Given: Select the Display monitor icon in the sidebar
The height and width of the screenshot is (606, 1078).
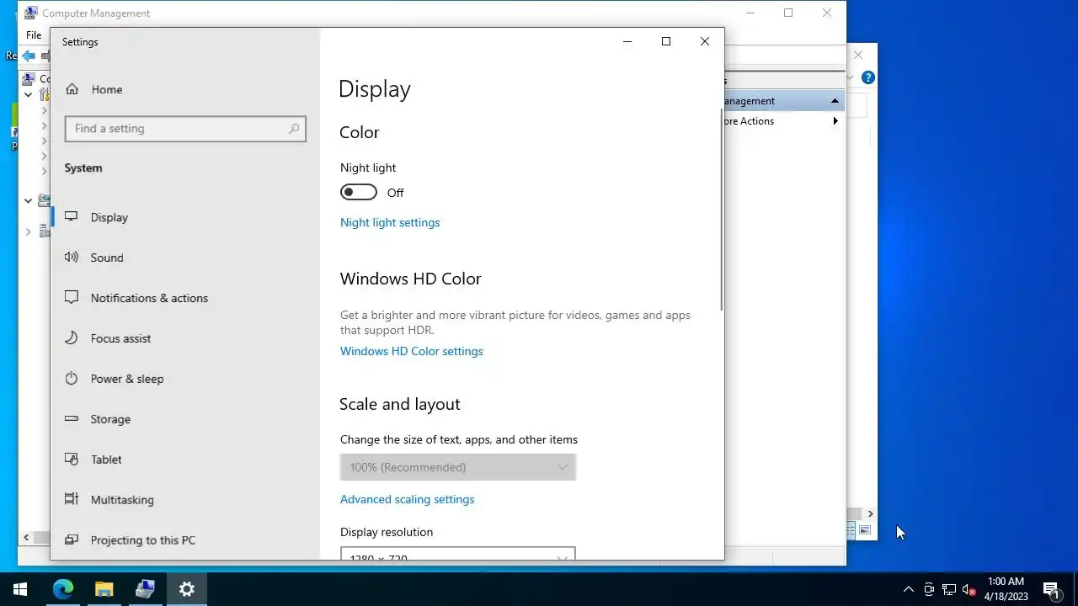Looking at the screenshot, I should [x=72, y=217].
